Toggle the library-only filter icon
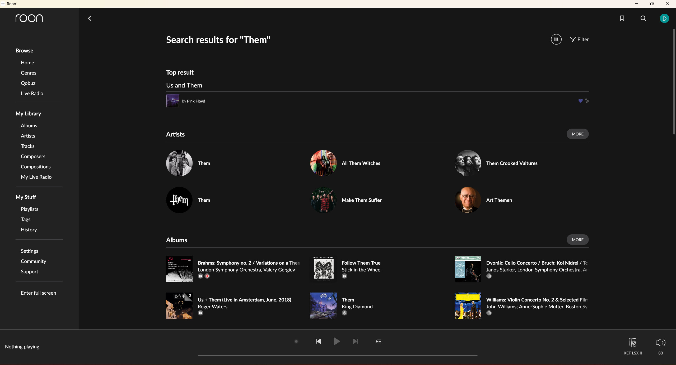 (x=556, y=39)
